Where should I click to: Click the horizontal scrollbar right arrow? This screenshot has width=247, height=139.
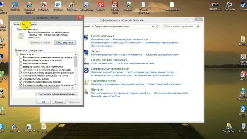click(x=73, y=88)
